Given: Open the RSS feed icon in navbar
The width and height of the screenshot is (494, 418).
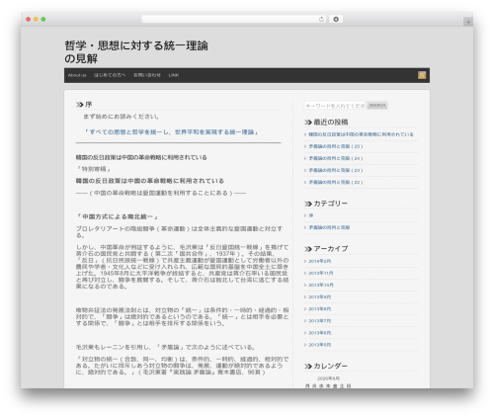Looking at the screenshot, I should point(422,75).
